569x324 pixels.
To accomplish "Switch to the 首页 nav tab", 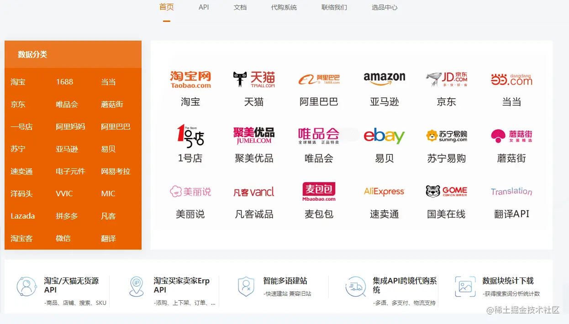I will tap(167, 7).
